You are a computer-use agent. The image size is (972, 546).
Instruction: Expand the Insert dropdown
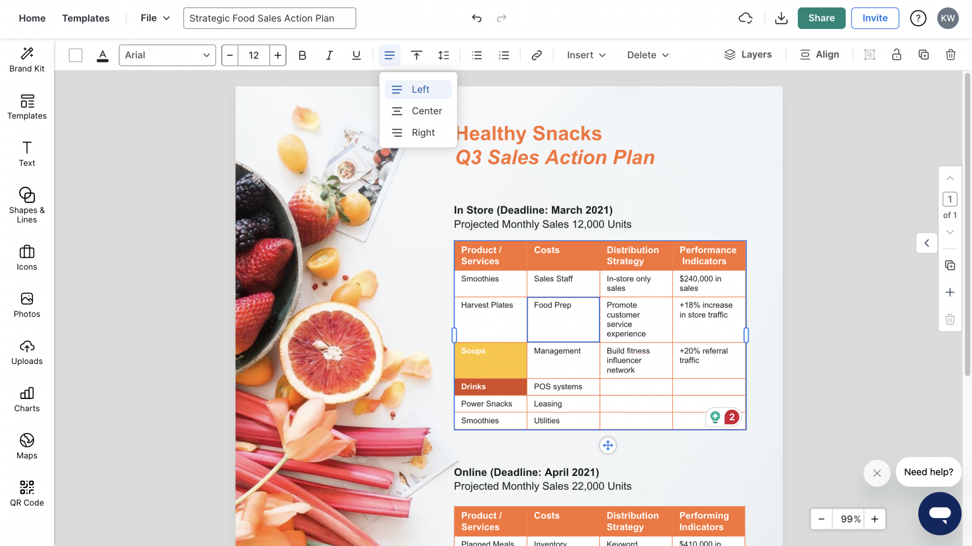pyautogui.click(x=586, y=55)
